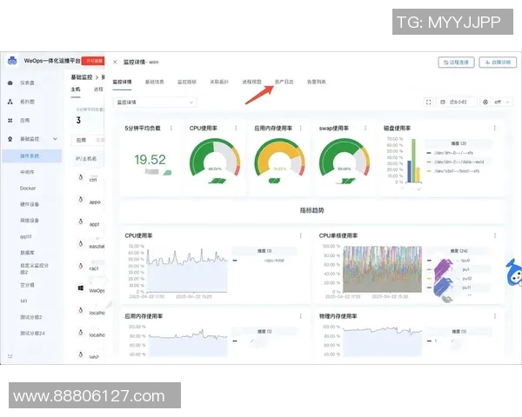The width and height of the screenshot is (522, 417).
Task: Select 空分组 in sidebar
Action: coord(27,285)
